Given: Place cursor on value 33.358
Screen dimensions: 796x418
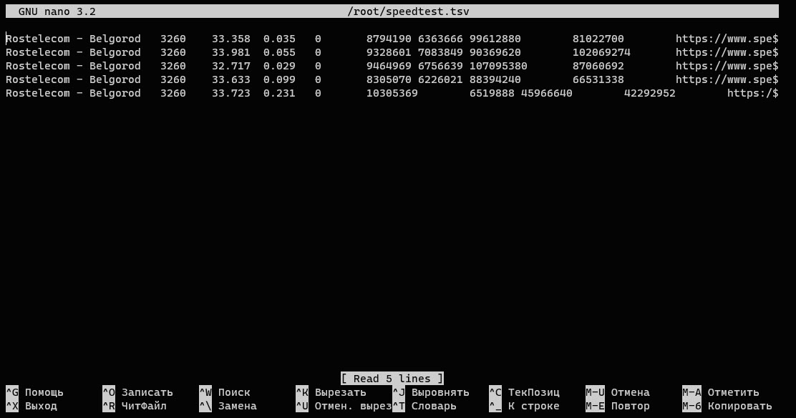Looking at the screenshot, I should (x=231, y=39).
